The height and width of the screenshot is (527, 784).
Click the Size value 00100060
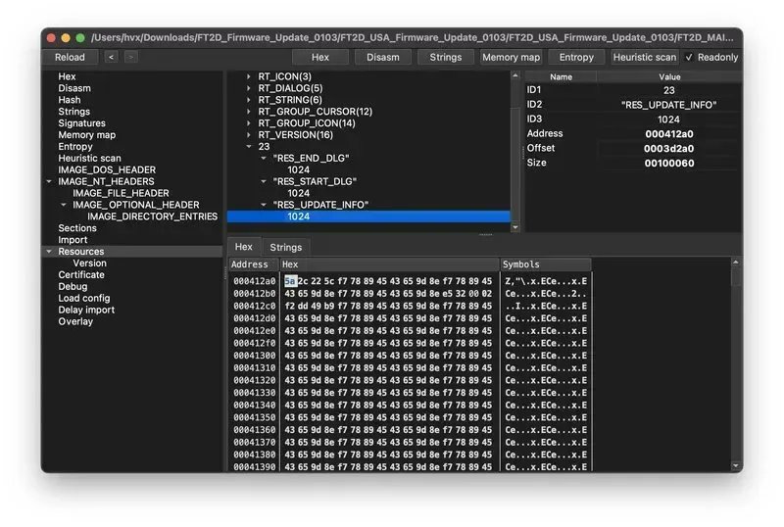[x=669, y=163]
